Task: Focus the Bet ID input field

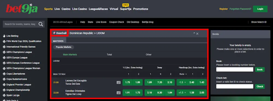Action: coord(235,86)
